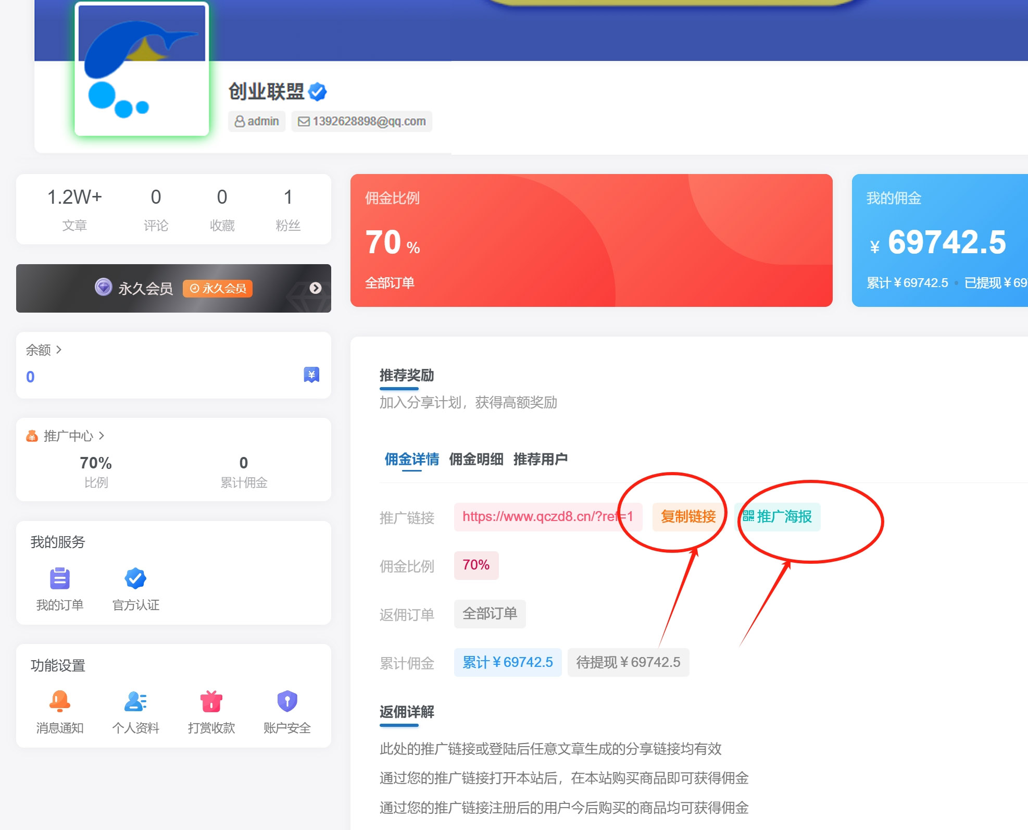The image size is (1028, 830).
Task: Select the 佣金详情 tab
Action: (411, 459)
